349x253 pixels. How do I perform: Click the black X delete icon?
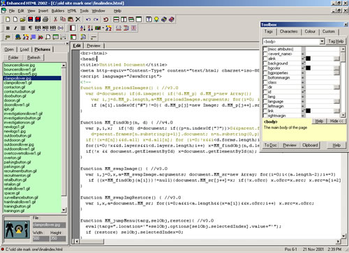(x=78, y=20)
